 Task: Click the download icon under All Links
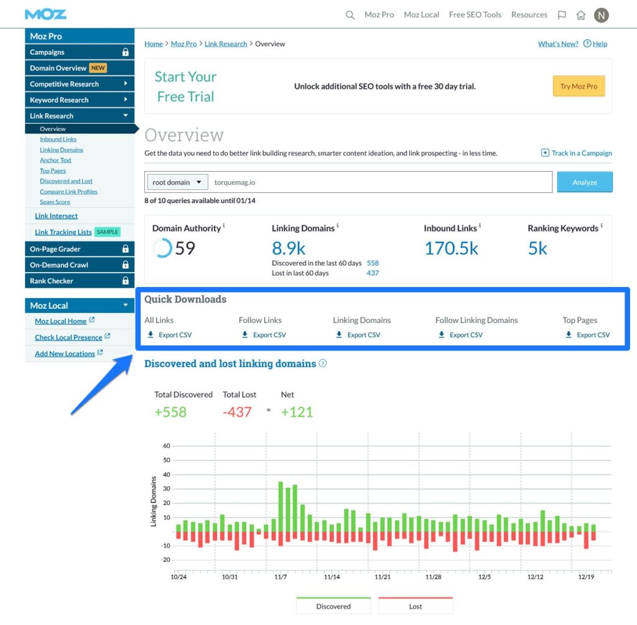coord(151,334)
